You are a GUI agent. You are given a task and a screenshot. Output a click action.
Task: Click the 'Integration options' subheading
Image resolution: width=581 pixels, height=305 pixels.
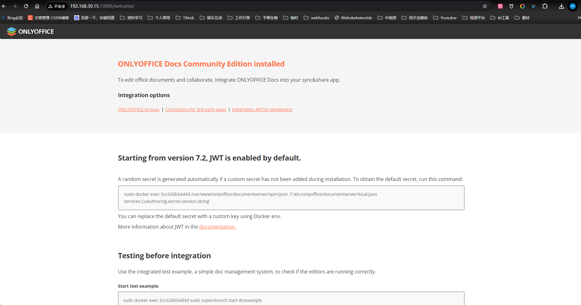click(144, 95)
